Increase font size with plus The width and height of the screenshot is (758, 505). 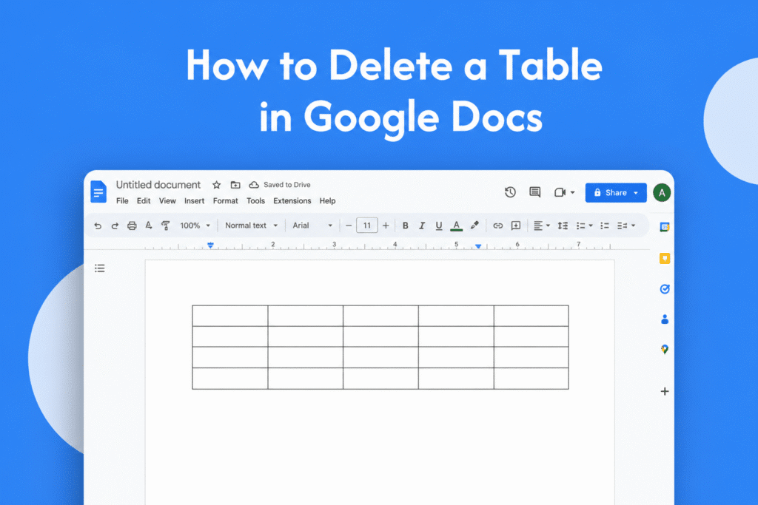tap(386, 226)
